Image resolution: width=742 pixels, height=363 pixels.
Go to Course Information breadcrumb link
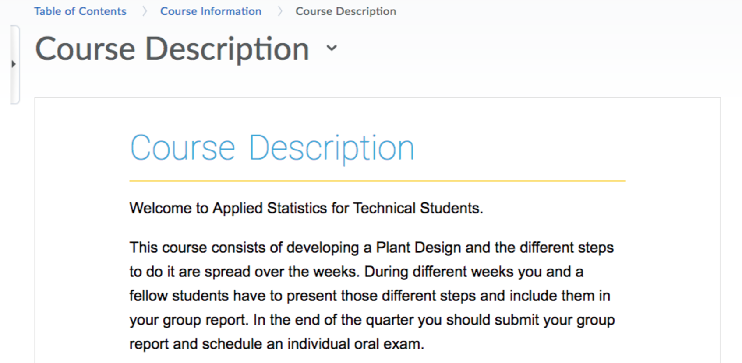[x=211, y=11]
